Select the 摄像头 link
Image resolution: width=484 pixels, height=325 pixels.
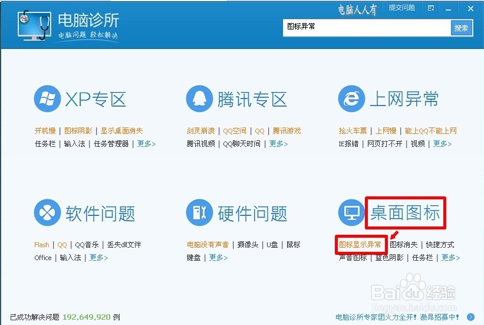[248, 245]
